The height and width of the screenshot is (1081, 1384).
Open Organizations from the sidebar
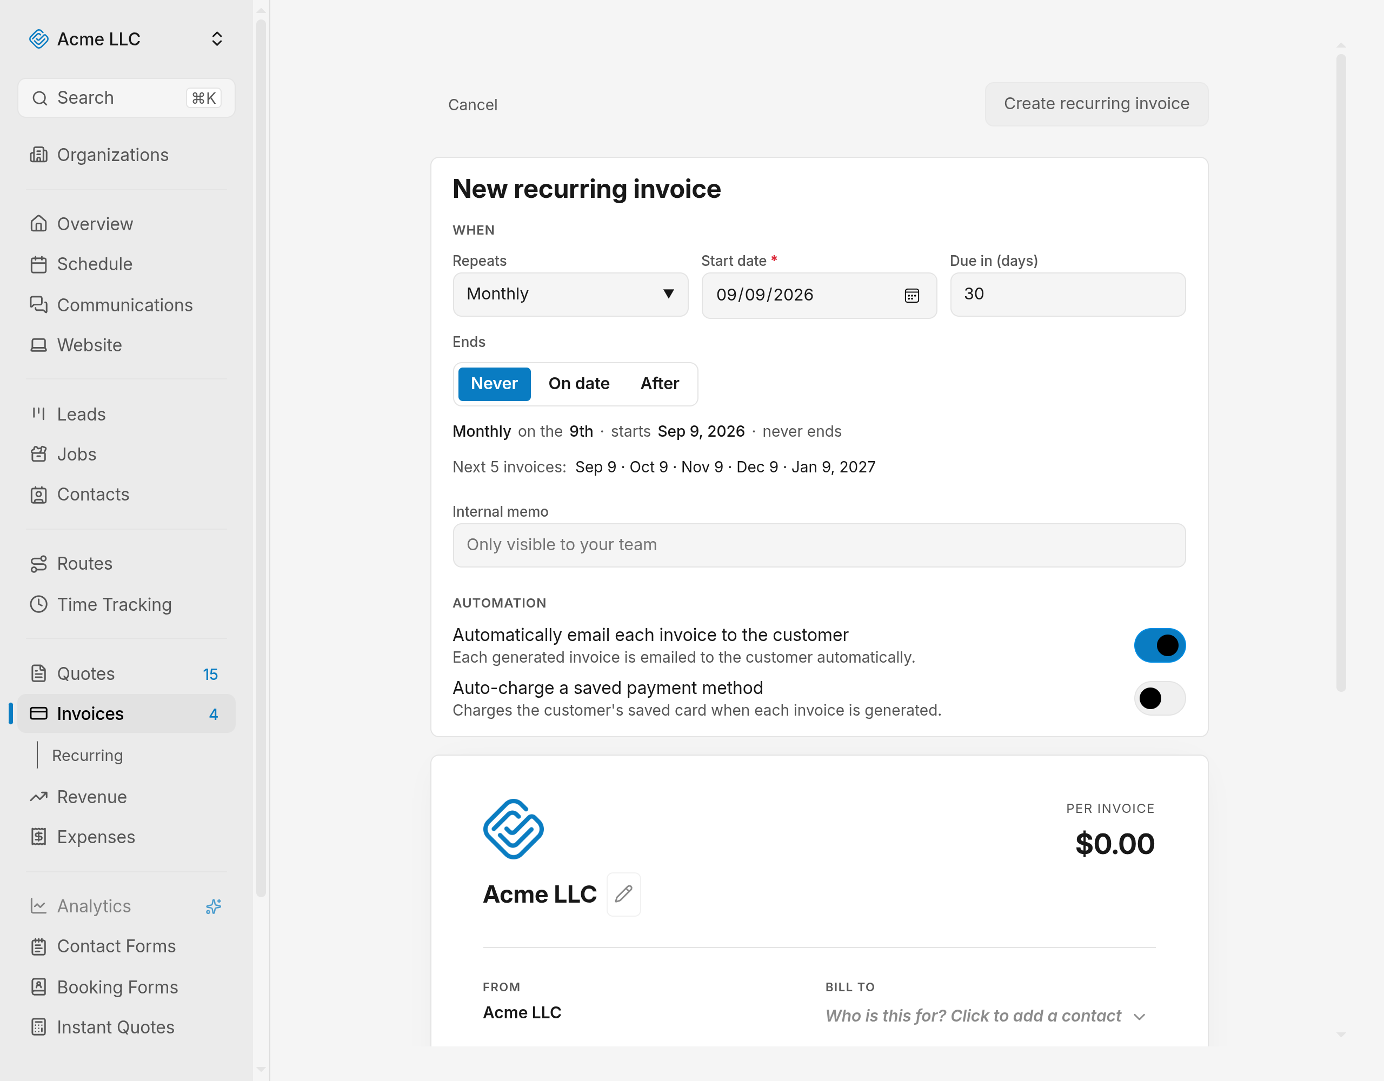(x=126, y=155)
